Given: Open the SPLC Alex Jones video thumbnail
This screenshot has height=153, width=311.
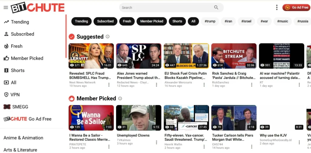Looking at the screenshot, I should (138, 56).
